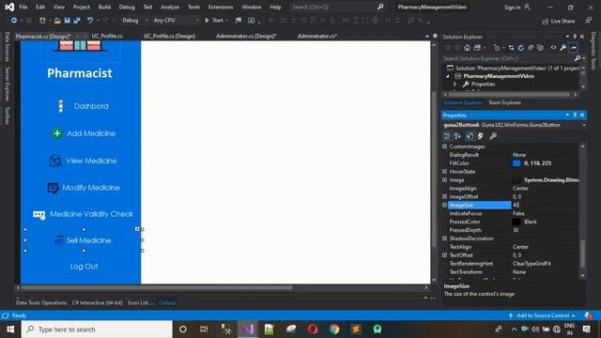Expand the ShadowDecoration property

click(444, 238)
